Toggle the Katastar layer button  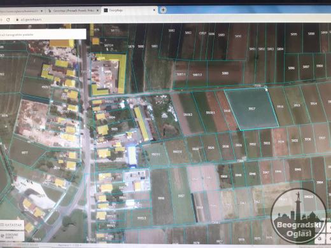(x=12, y=225)
